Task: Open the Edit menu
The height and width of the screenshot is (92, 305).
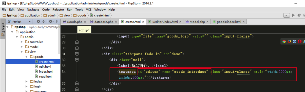Action: tap(12, 10)
